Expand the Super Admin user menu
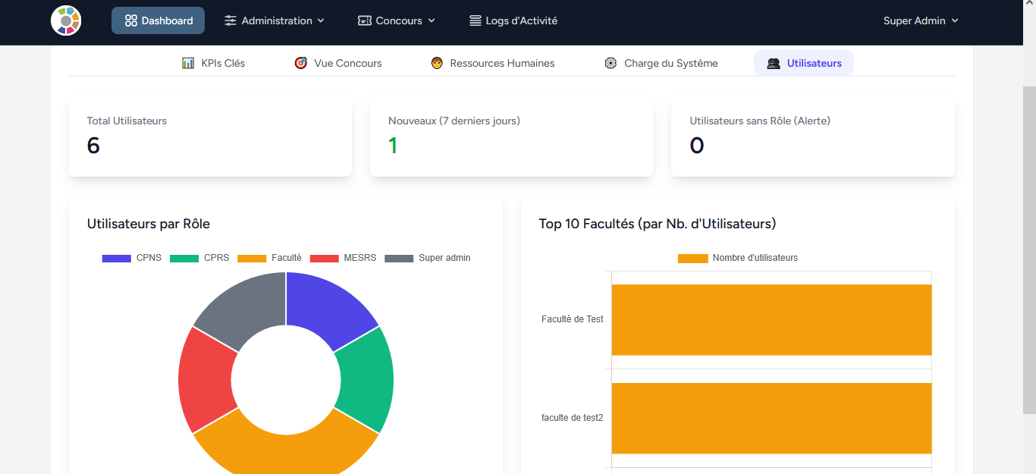This screenshot has width=1036, height=474. pos(921,20)
